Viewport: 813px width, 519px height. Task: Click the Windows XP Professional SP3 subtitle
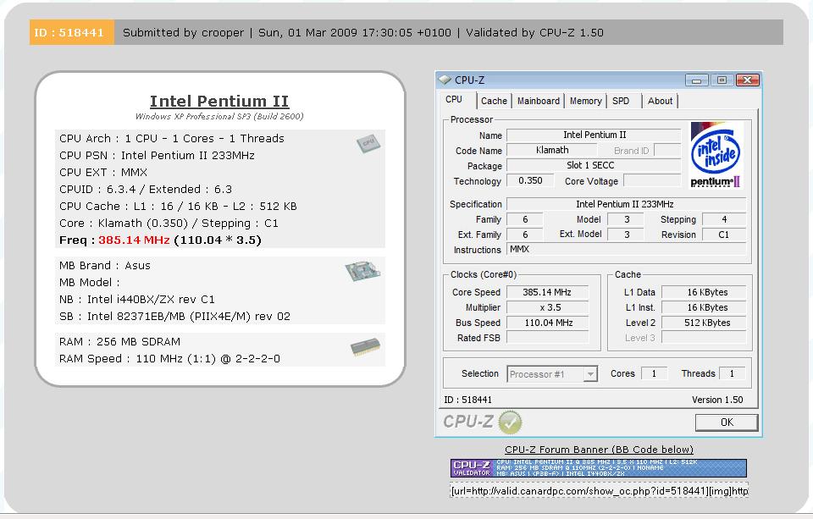click(x=219, y=116)
